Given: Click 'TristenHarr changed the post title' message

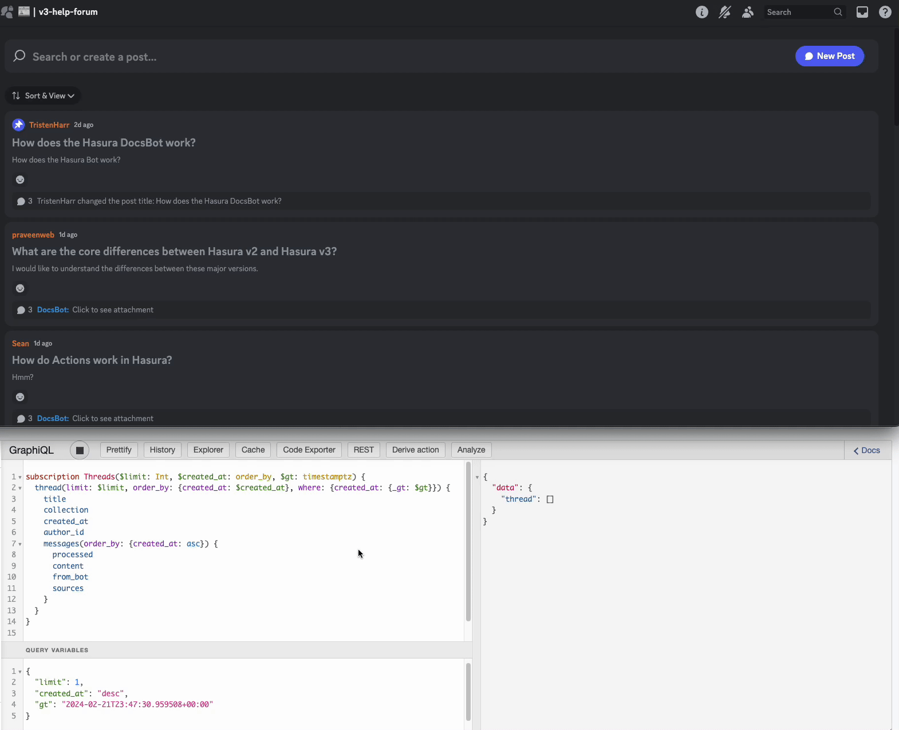Looking at the screenshot, I should pyautogui.click(x=159, y=201).
